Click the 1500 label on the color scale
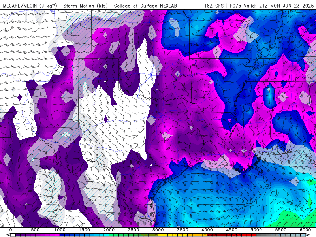The height and width of the screenshot is (237, 316). (x=84, y=230)
